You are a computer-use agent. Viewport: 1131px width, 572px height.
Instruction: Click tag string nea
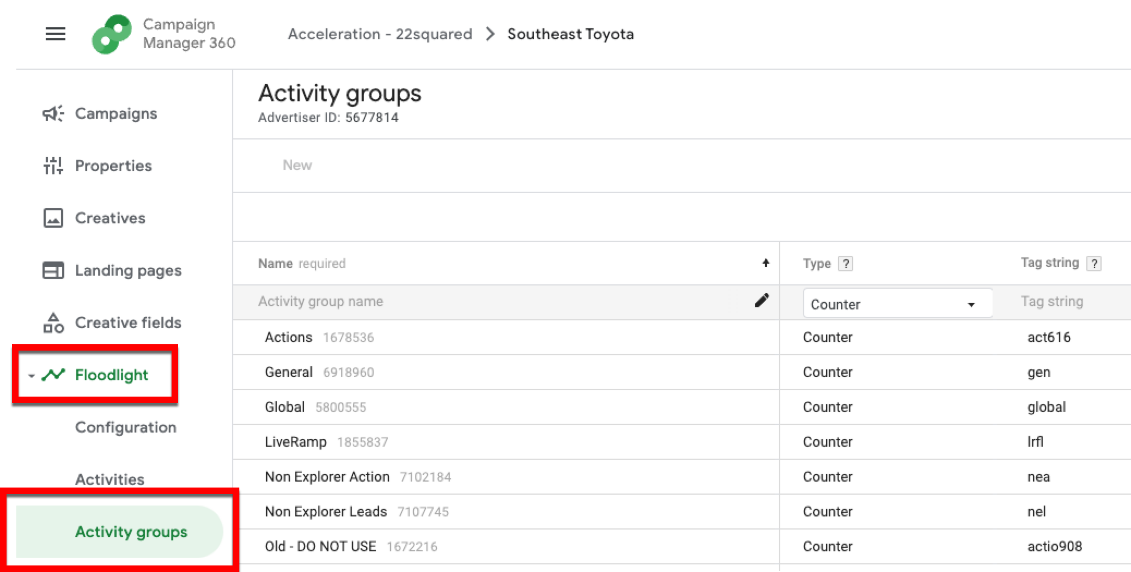[x=1038, y=477]
